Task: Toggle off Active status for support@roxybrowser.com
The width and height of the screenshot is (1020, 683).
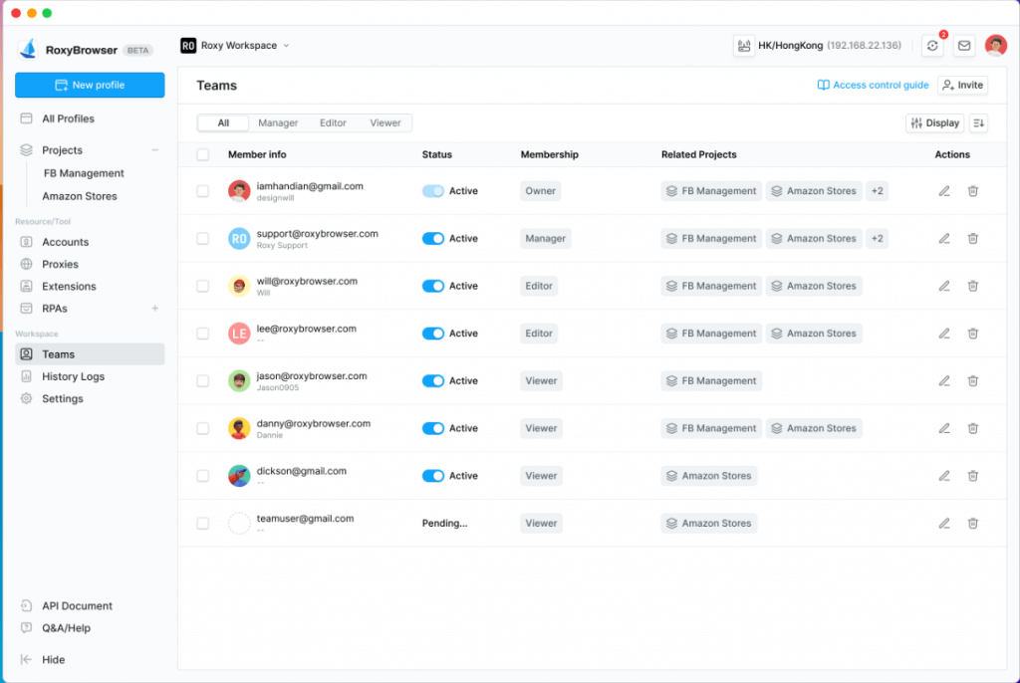Action: pyautogui.click(x=433, y=239)
